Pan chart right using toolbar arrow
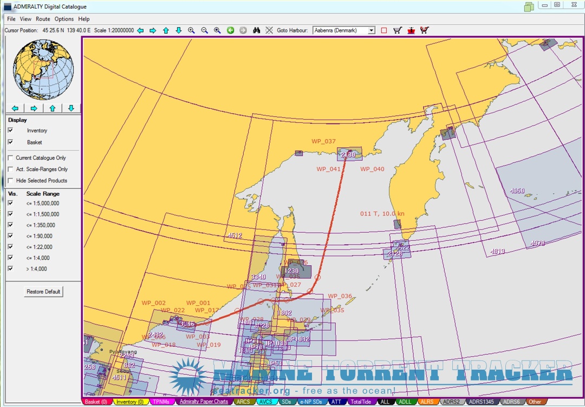This screenshot has width=585, height=407. point(153,30)
